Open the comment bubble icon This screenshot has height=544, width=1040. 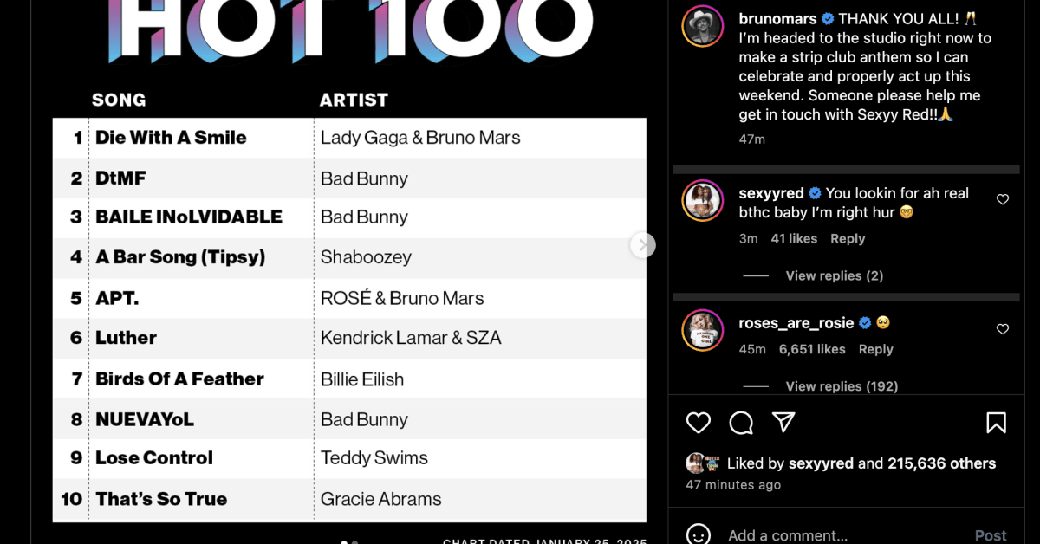741,423
